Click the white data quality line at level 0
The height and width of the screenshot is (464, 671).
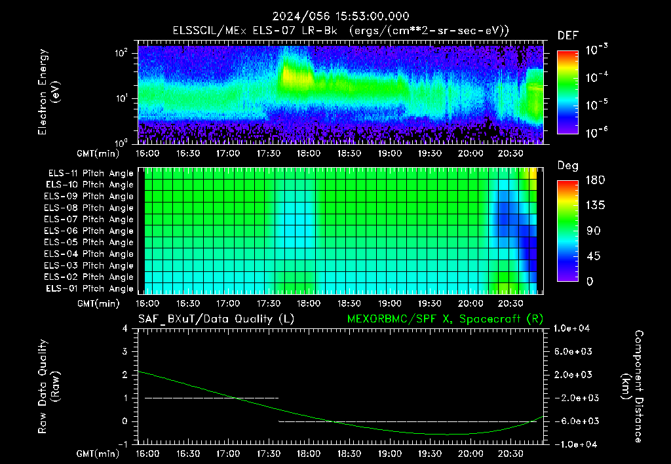(x=408, y=421)
